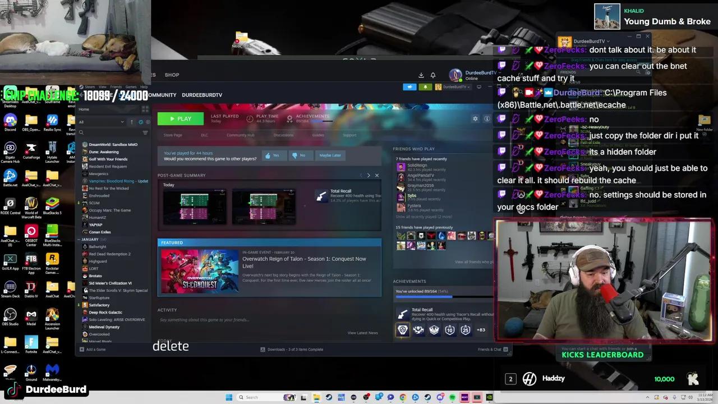Open View Latest News link

point(362,333)
